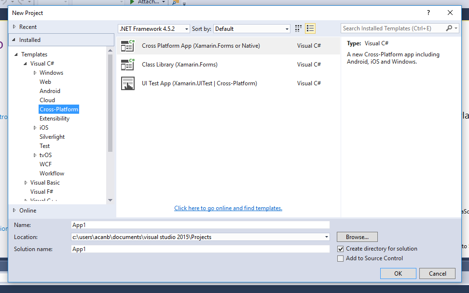The height and width of the screenshot is (293, 469).
Task: Click the search magnifier icon
Action: [x=449, y=28]
